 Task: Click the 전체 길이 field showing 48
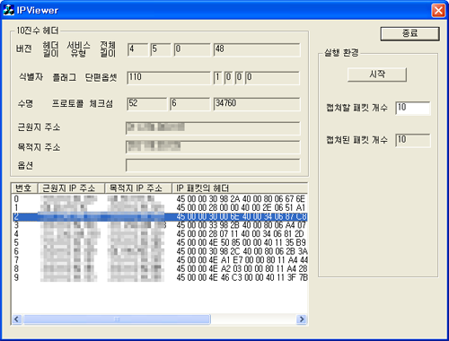257,49
